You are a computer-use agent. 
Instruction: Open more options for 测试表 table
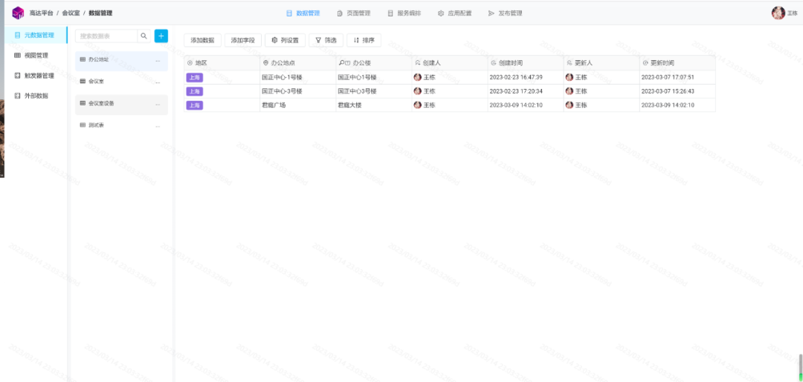coord(158,125)
